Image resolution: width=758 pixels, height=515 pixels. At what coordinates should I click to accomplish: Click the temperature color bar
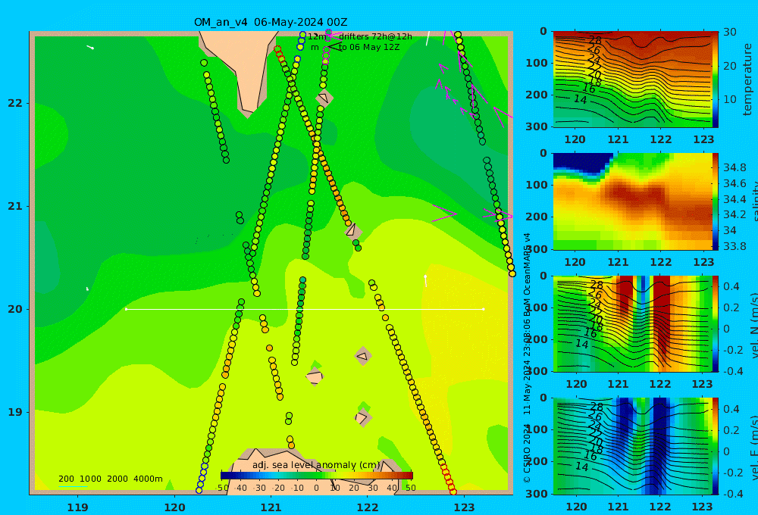click(715, 80)
